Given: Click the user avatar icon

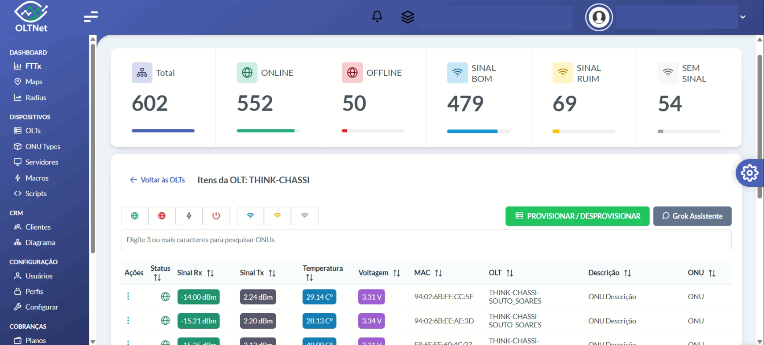Looking at the screenshot, I should [599, 17].
